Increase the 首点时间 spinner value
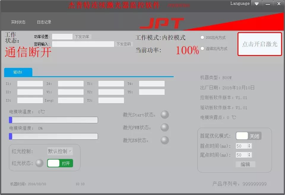Screen dimensions: 285x195 point(249,145)
